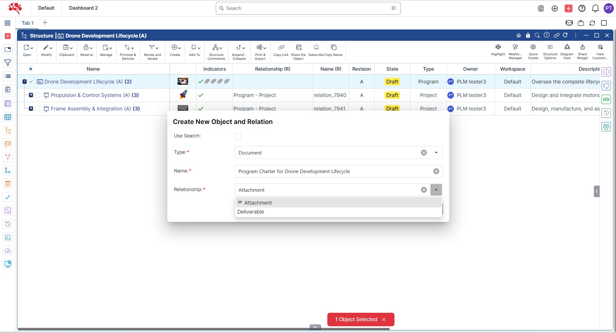
Task: Expand the Frame Assembly & Integration node
Action: 31,109
